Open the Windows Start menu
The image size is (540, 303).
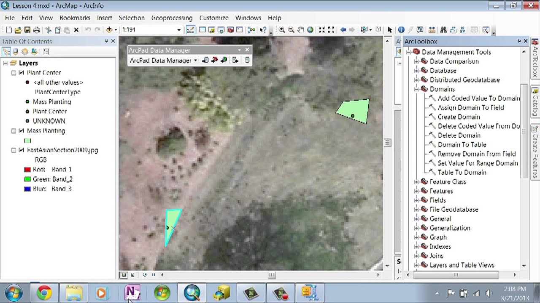15,293
